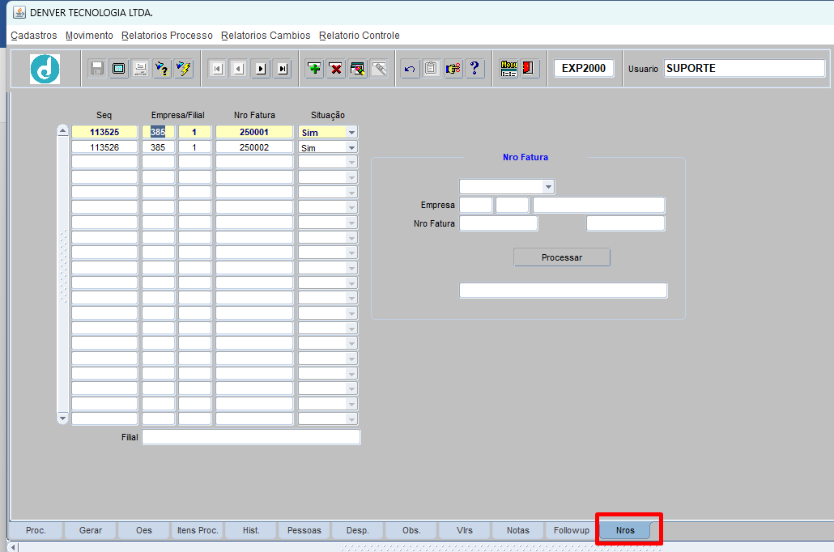The image size is (834, 552).
Task: Open the Relatorios Cambios menu
Action: click(266, 36)
